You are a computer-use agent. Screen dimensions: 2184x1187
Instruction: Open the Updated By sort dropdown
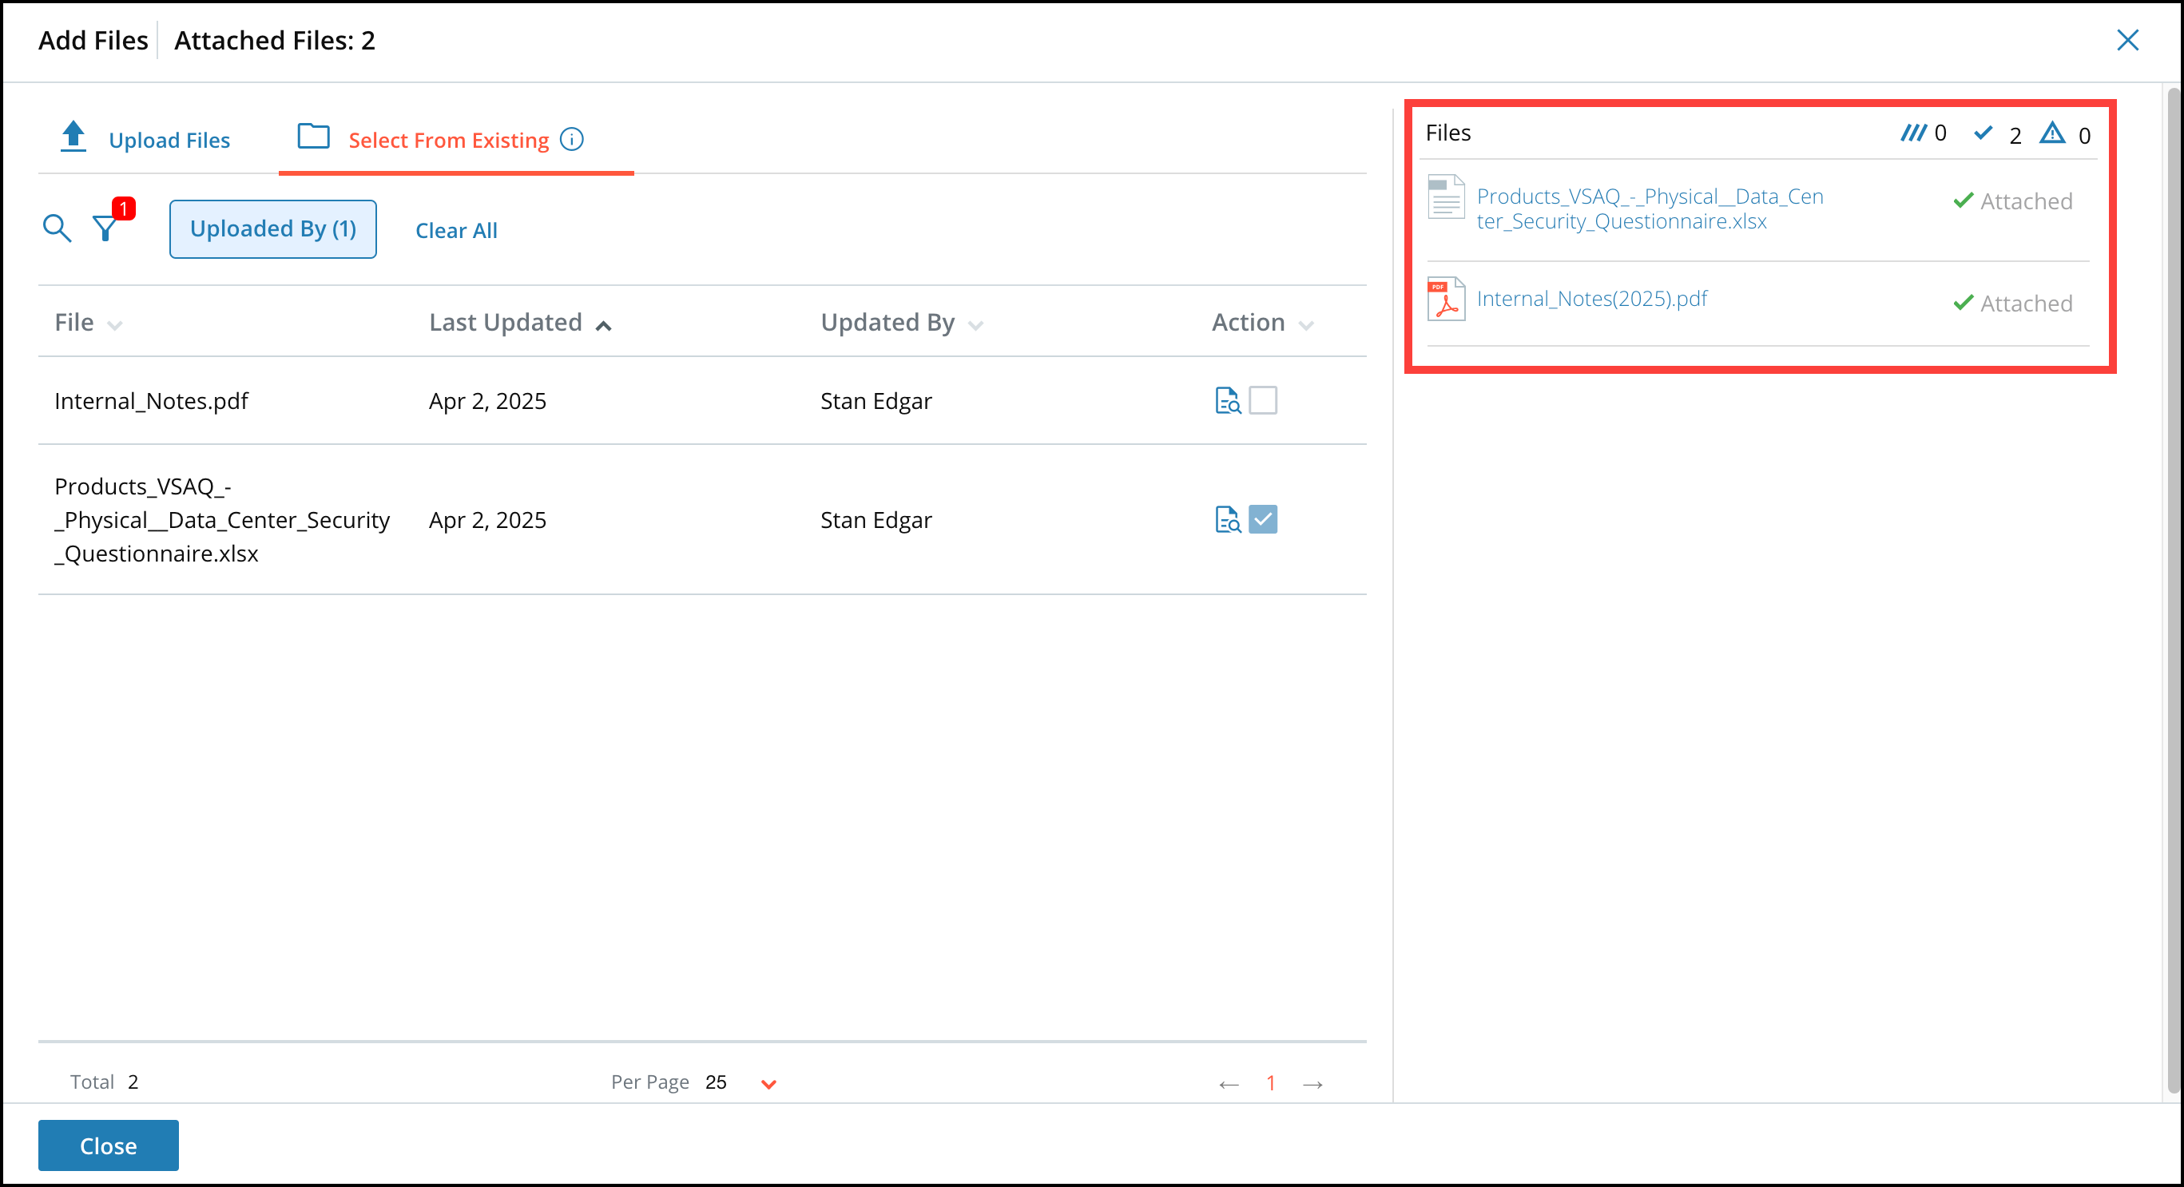click(x=977, y=325)
